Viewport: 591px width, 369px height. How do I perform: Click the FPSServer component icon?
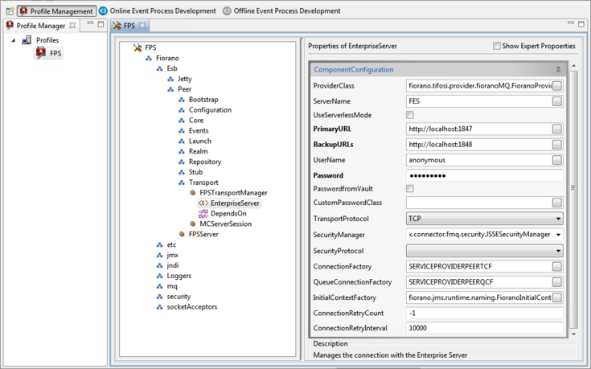(182, 235)
